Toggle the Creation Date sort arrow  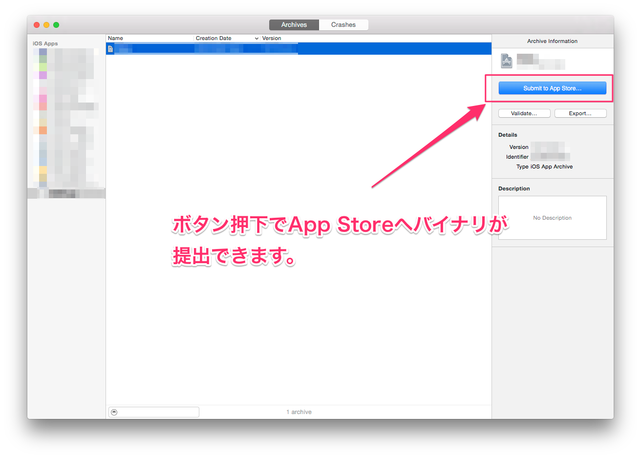(256, 38)
